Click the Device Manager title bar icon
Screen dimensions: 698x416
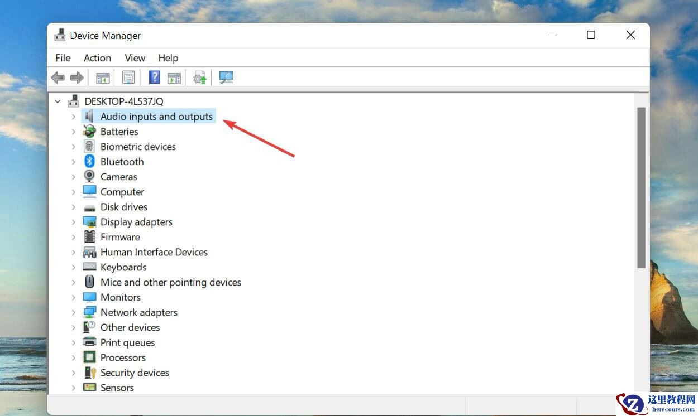pyautogui.click(x=60, y=35)
